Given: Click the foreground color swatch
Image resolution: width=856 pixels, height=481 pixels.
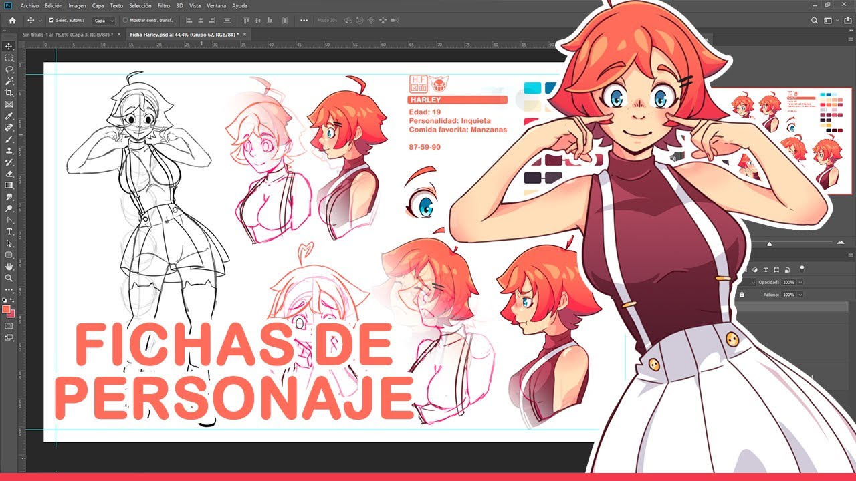Looking at the screenshot, I should click(7, 309).
